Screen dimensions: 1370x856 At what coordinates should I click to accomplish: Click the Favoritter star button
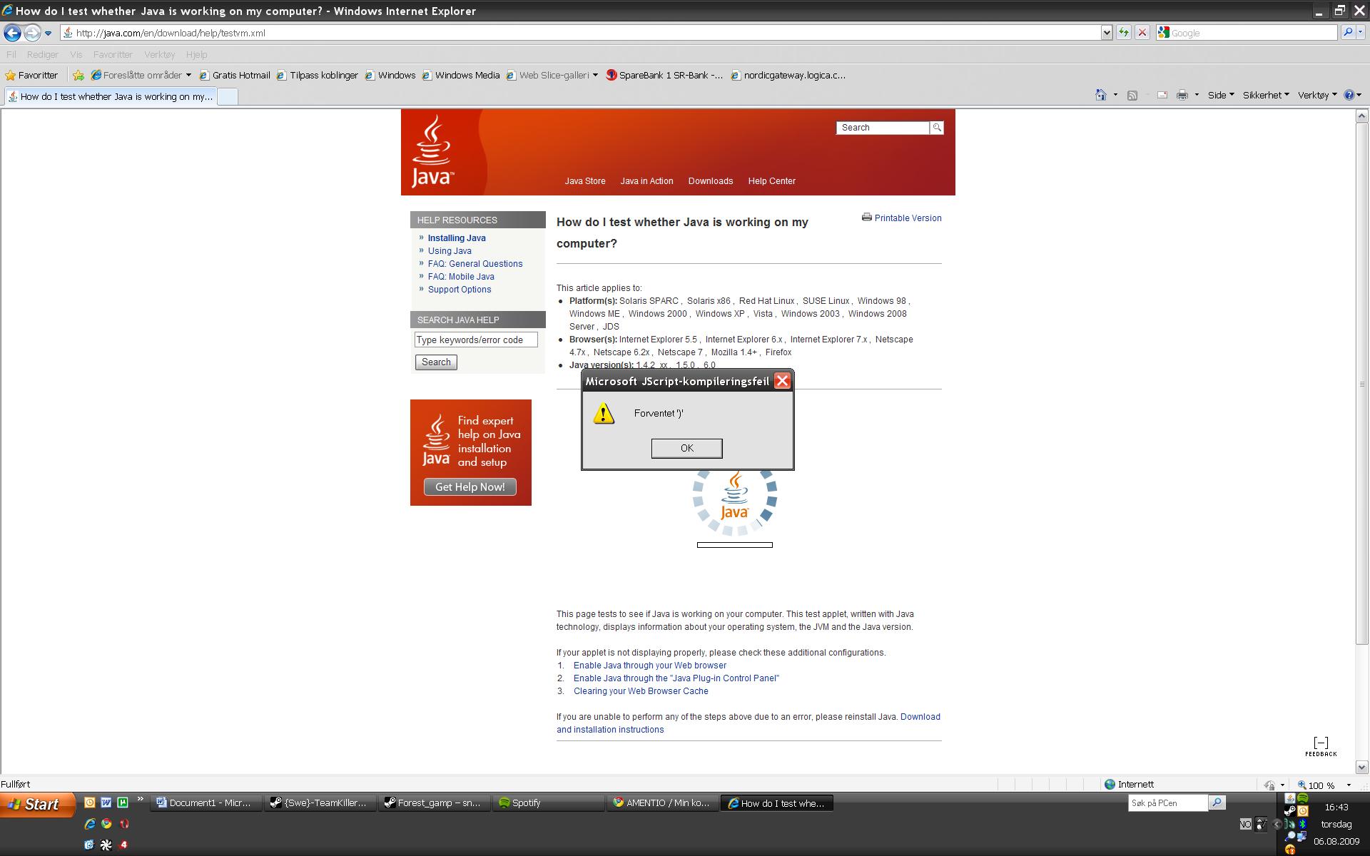[31, 75]
